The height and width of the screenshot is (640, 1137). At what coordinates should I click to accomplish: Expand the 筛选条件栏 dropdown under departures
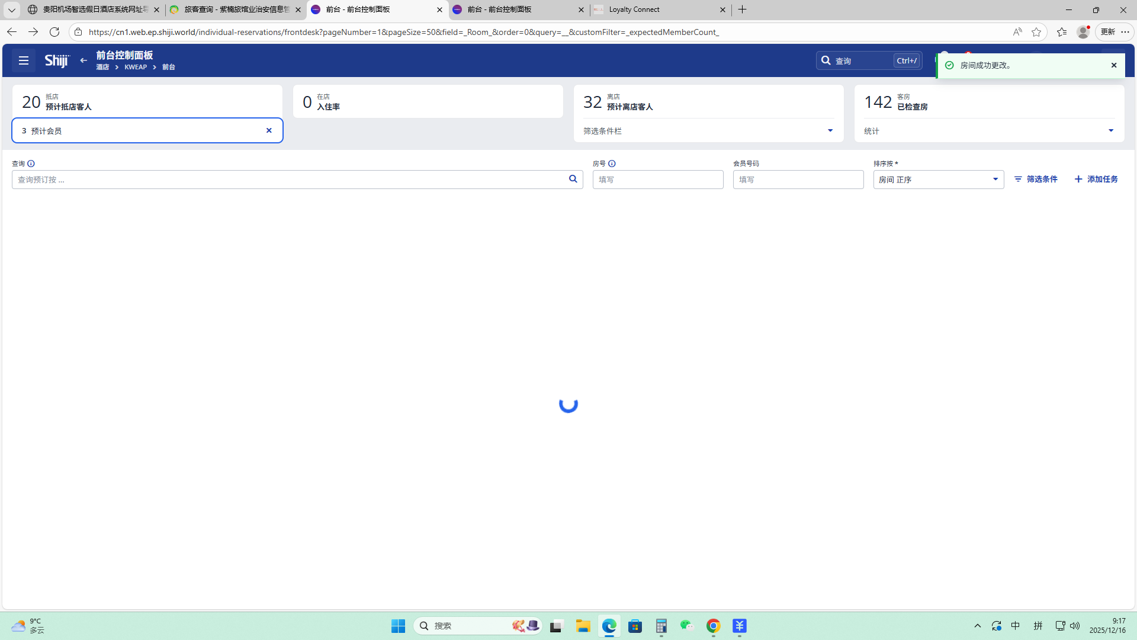click(830, 130)
